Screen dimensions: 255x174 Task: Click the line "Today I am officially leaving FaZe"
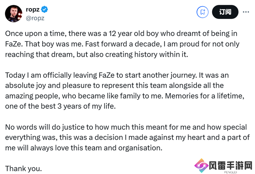[x=117, y=75]
